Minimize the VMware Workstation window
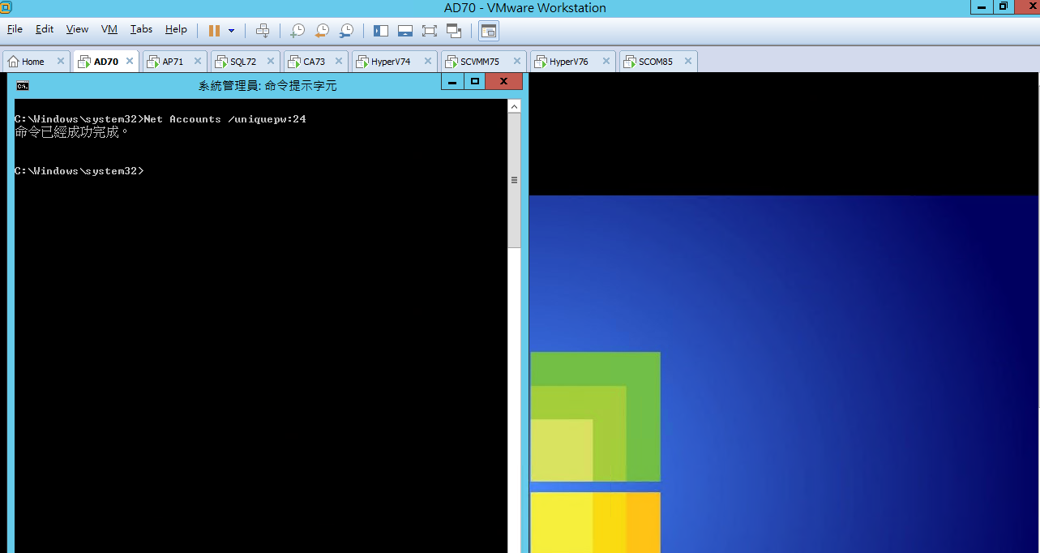This screenshot has width=1040, height=553. [x=982, y=6]
